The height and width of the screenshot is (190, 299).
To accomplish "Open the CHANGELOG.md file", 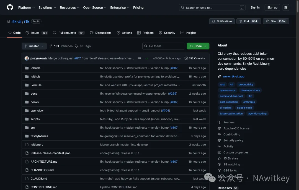I will [x=42, y=170].
